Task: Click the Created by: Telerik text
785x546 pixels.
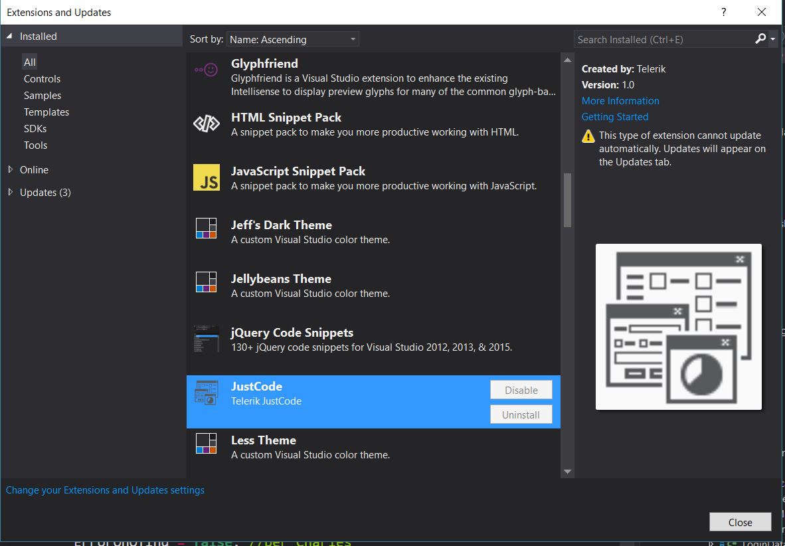Action: click(x=624, y=68)
